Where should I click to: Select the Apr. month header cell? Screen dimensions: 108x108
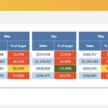pyautogui.click(x=54, y=36)
